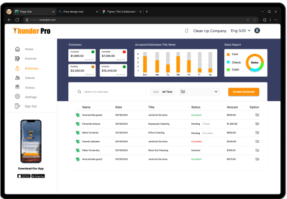Screen dimensions: 287x199
Task: Switch to Free design tool browser tab
Action: [x=79, y=12]
